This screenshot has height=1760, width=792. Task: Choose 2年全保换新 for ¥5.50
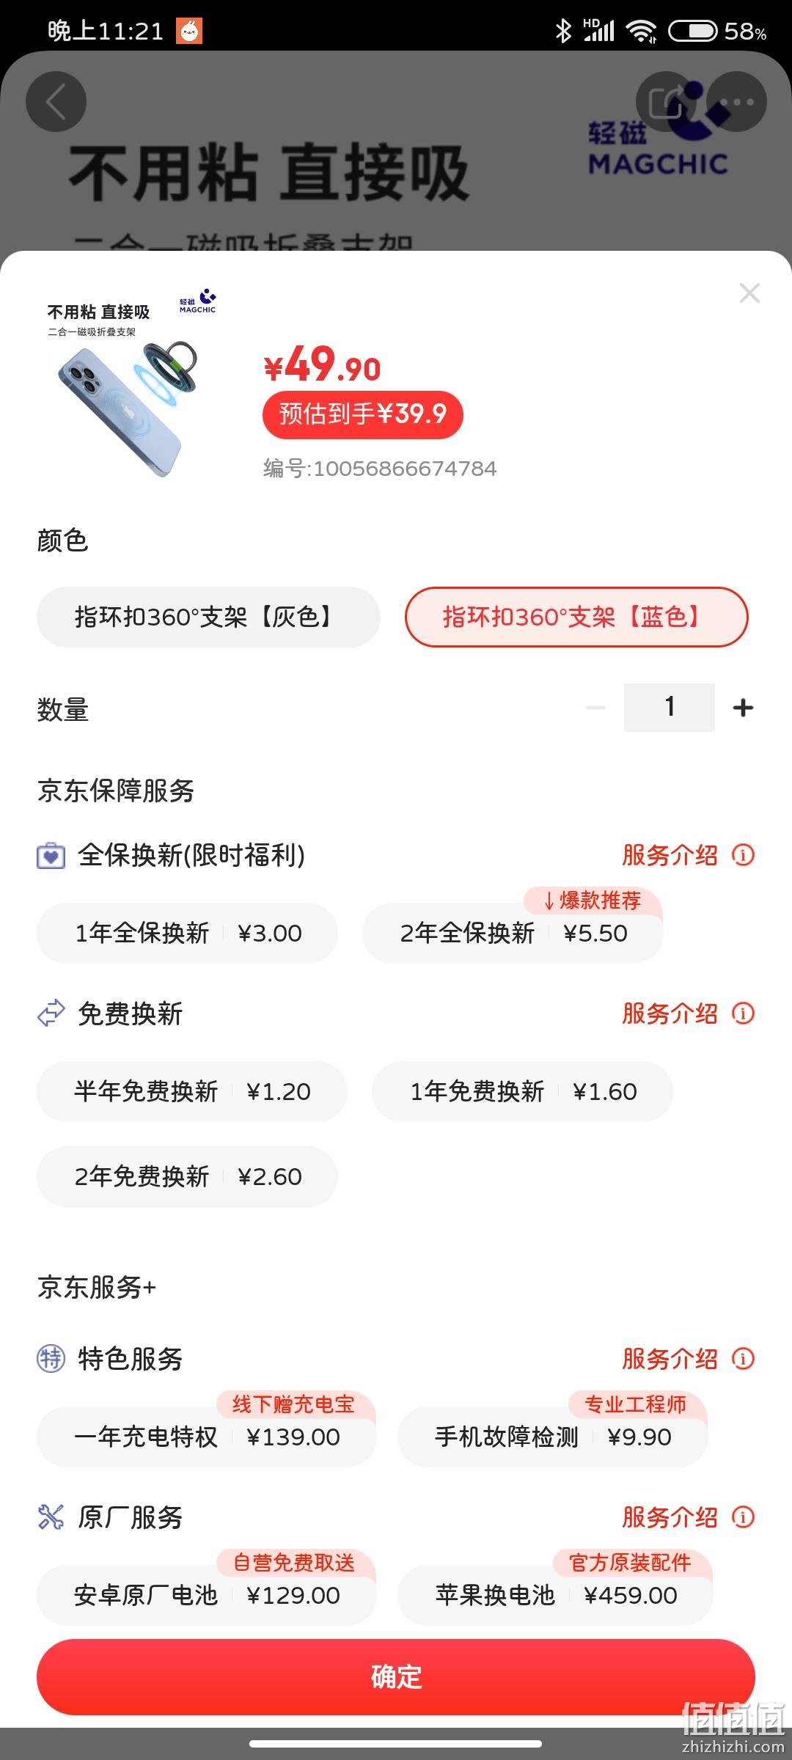pos(513,933)
